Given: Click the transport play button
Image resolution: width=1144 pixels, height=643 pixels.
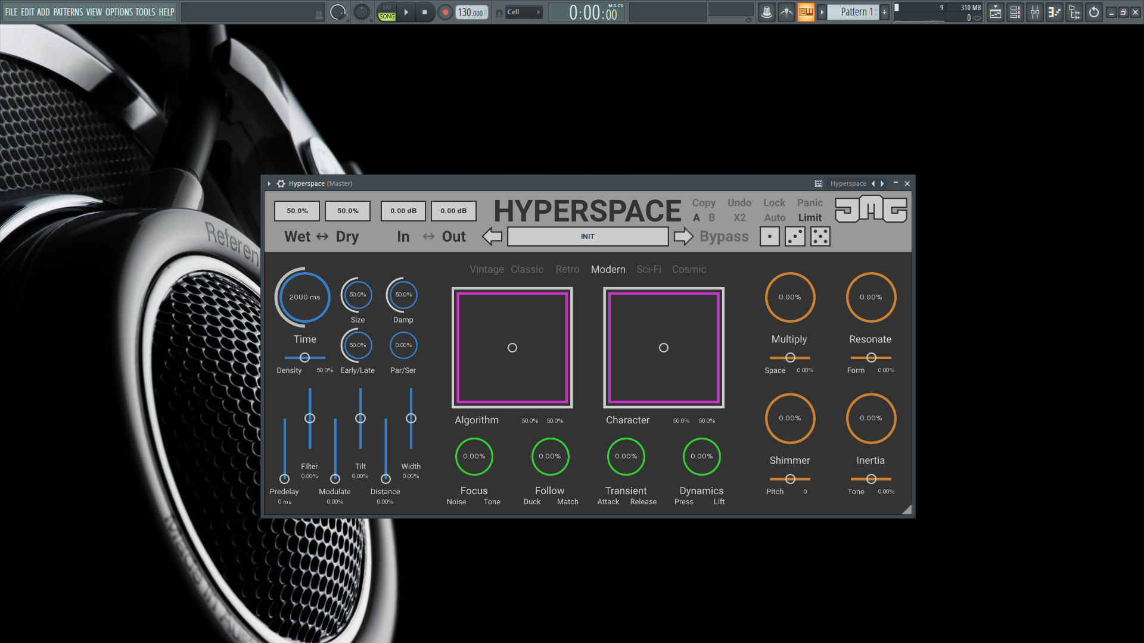Looking at the screenshot, I should 406,12.
